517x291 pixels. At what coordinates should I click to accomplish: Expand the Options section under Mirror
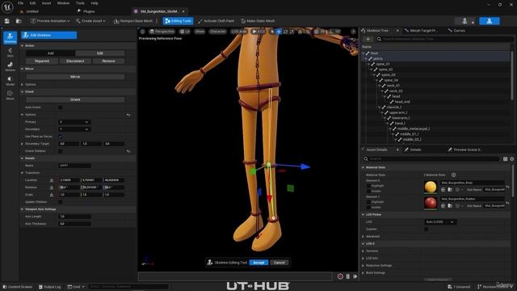22,84
